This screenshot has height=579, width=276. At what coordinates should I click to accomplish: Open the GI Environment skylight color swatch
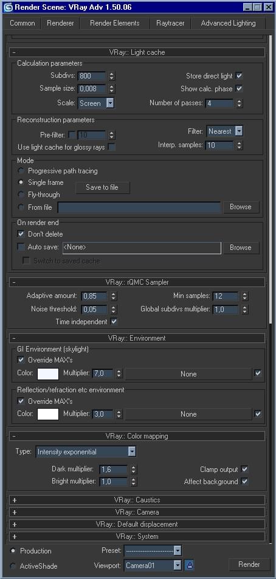48,373
